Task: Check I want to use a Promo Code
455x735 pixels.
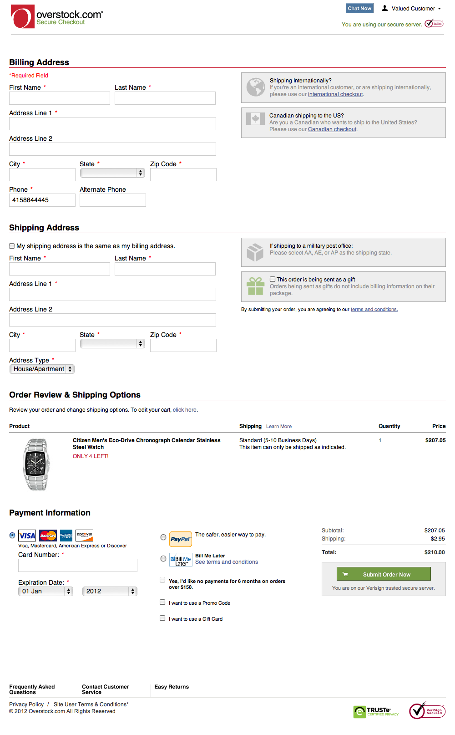Action: pos(162,602)
